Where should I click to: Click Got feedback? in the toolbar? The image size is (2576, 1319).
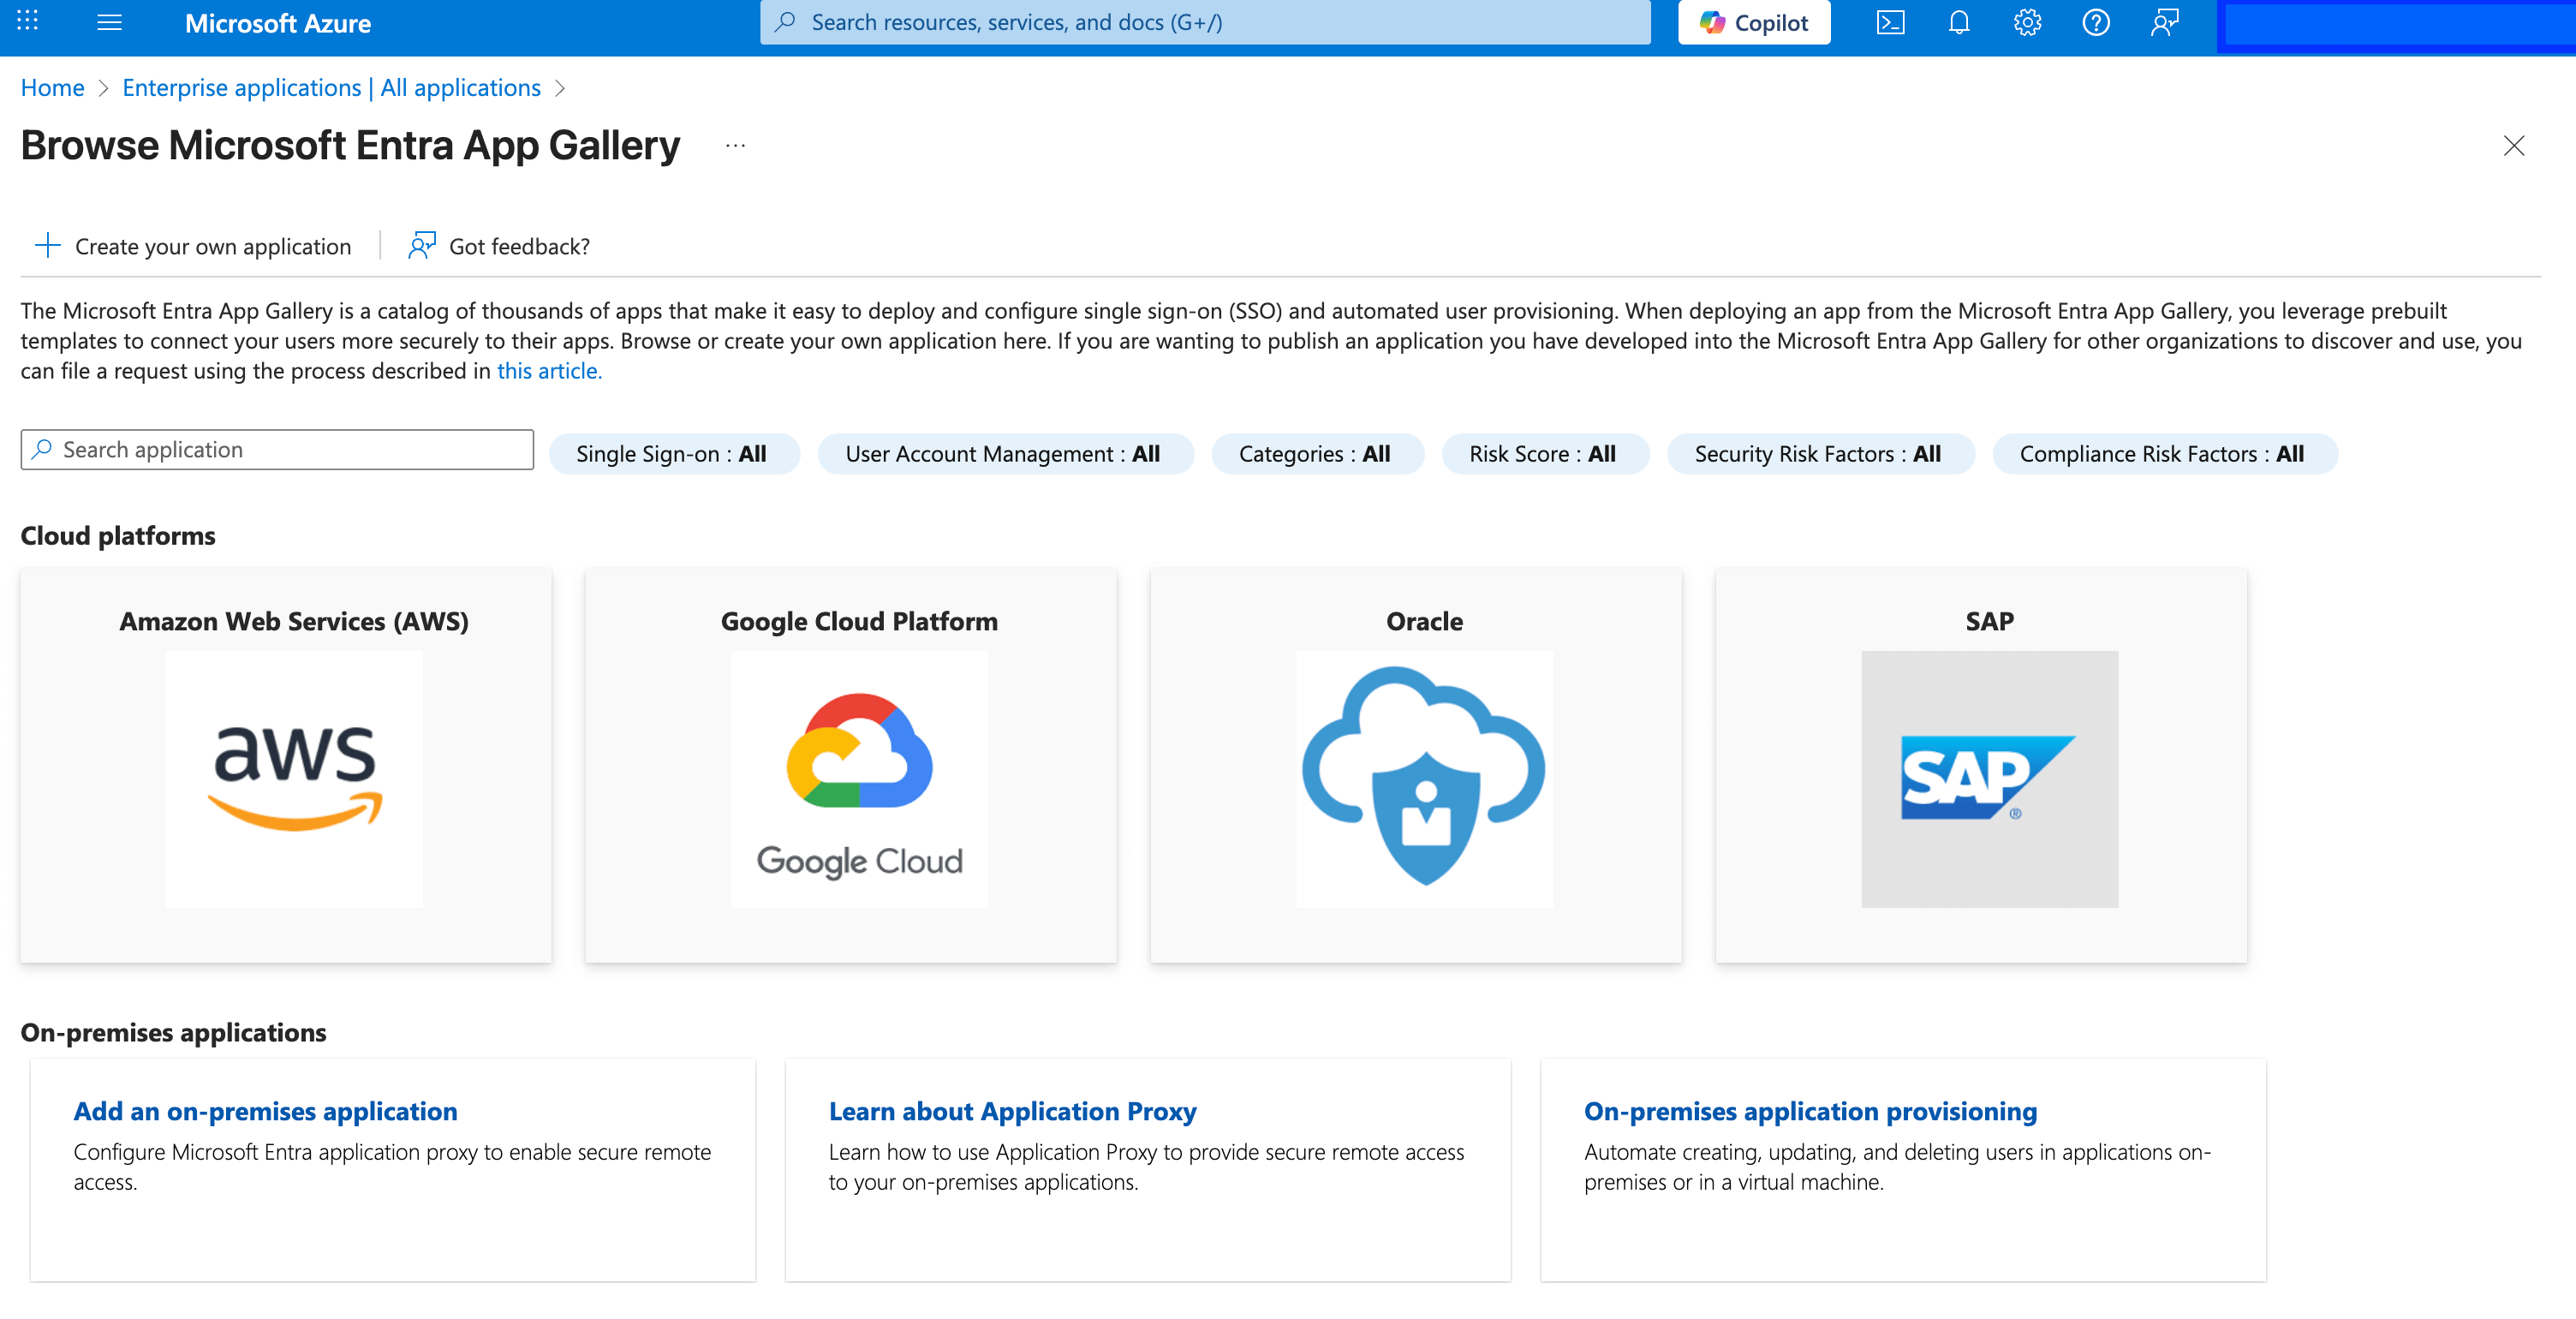pos(500,246)
